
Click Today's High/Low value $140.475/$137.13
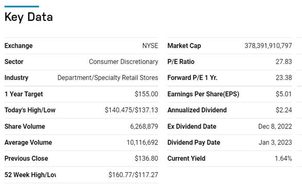pyautogui.click(x=131, y=110)
